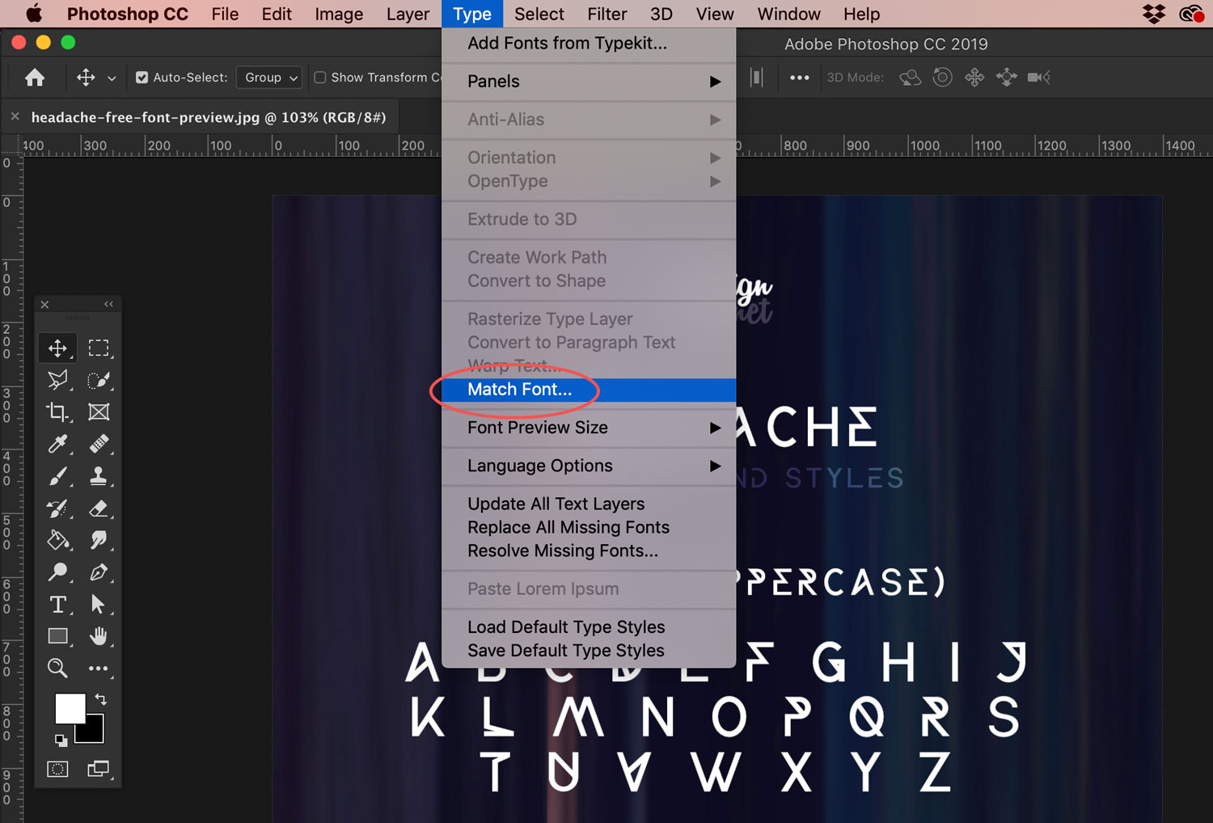The height and width of the screenshot is (823, 1213).
Task: Open the Filter menu
Action: tap(606, 14)
